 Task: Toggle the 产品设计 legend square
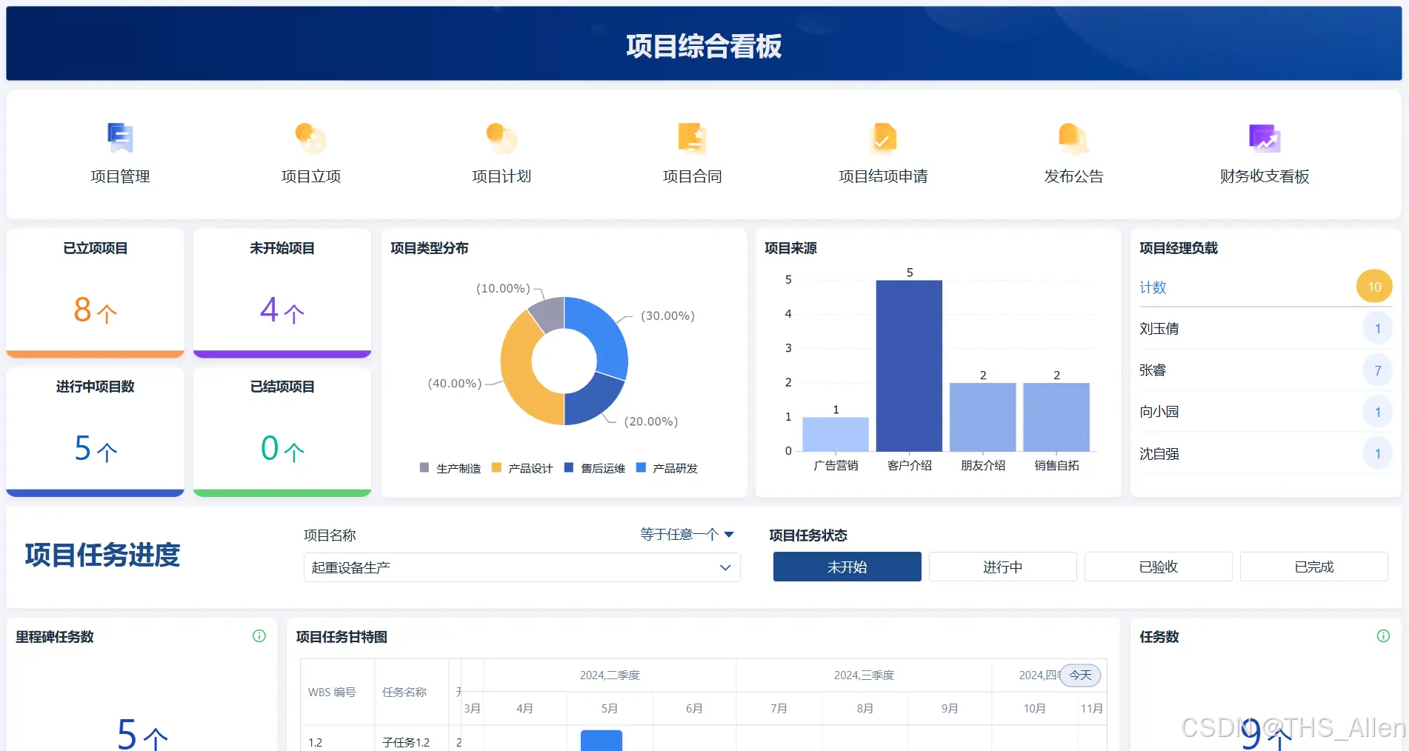(x=496, y=467)
